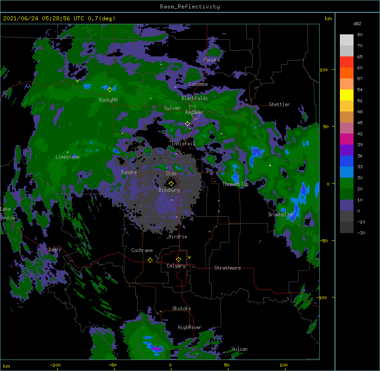Select the green 30 dBZ legend swatch
Image resolution: width=380 pixels, height=371 pixels.
click(x=346, y=183)
